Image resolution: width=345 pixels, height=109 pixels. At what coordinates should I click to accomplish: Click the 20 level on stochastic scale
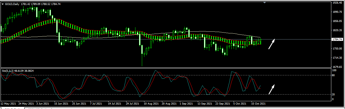[334, 95]
